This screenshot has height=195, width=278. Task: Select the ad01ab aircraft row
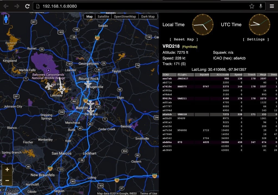point(220,102)
